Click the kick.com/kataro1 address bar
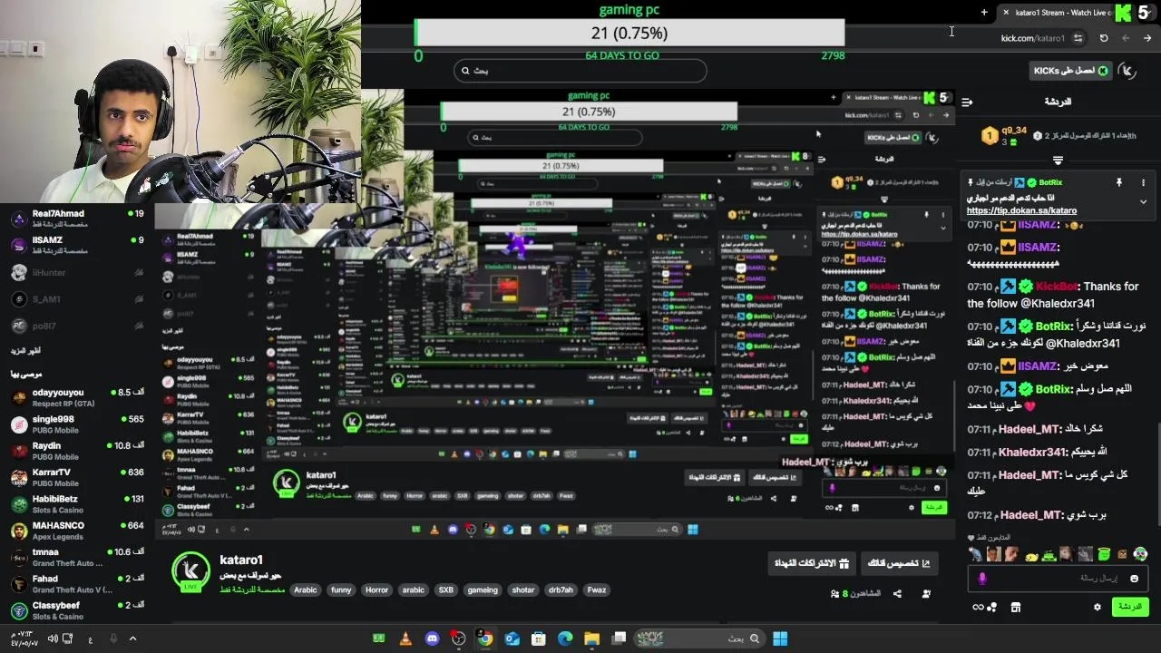 point(1033,38)
